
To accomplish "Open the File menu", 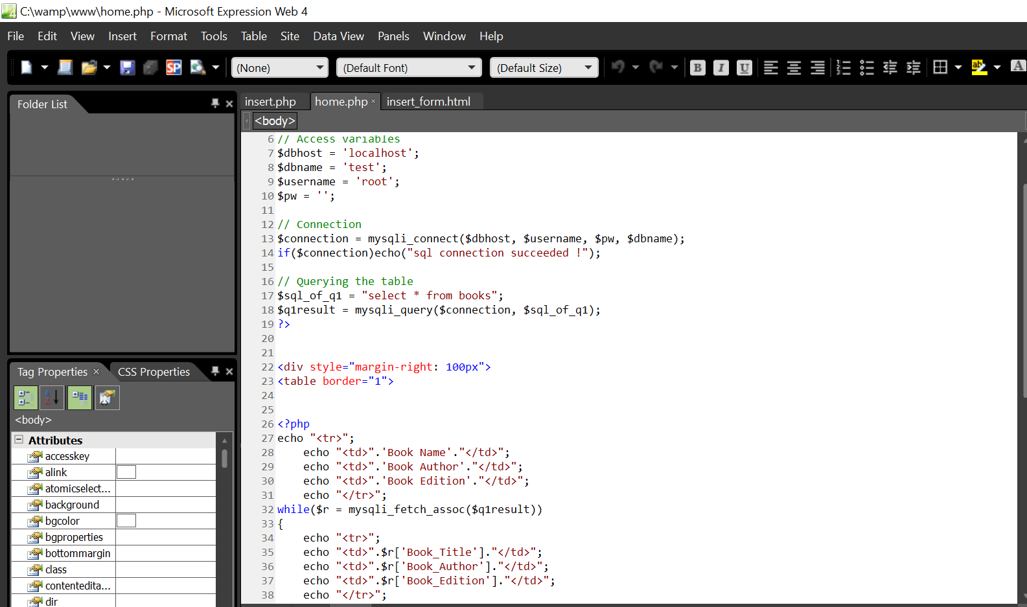I will (x=16, y=36).
